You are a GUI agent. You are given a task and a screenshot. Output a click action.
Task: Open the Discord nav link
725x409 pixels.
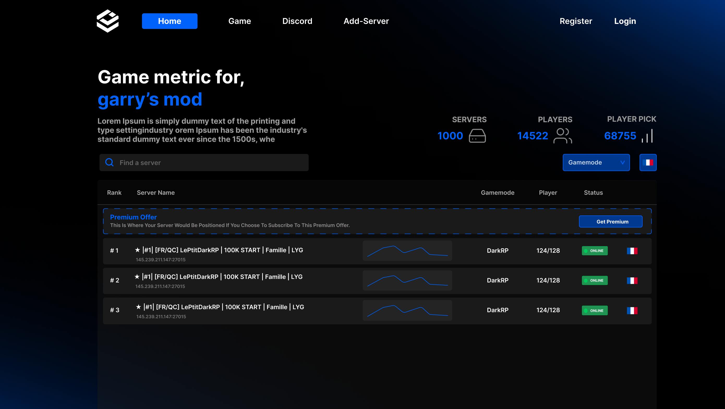[x=297, y=21]
